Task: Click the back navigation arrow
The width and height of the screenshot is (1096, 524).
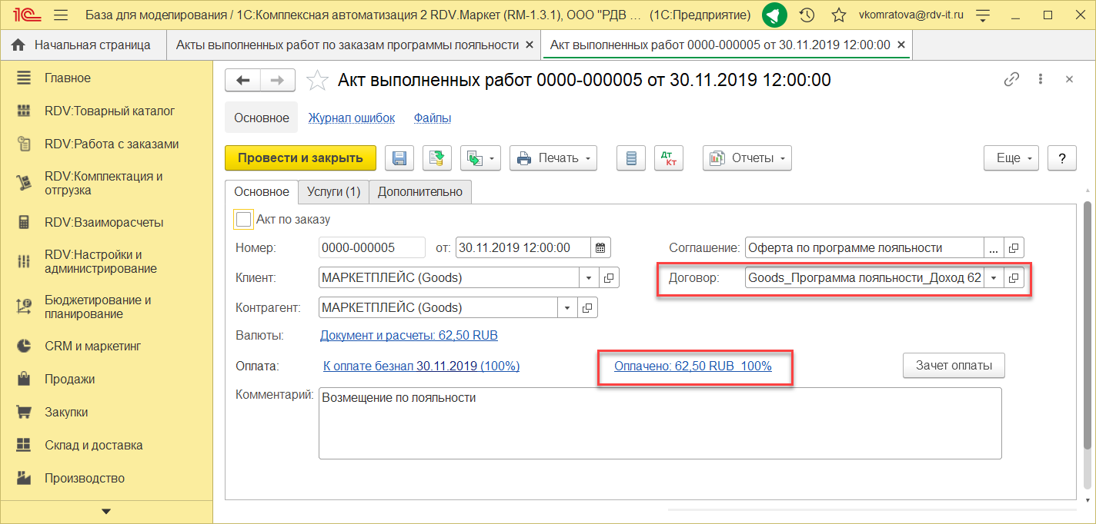Action: click(x=243, y=80)
